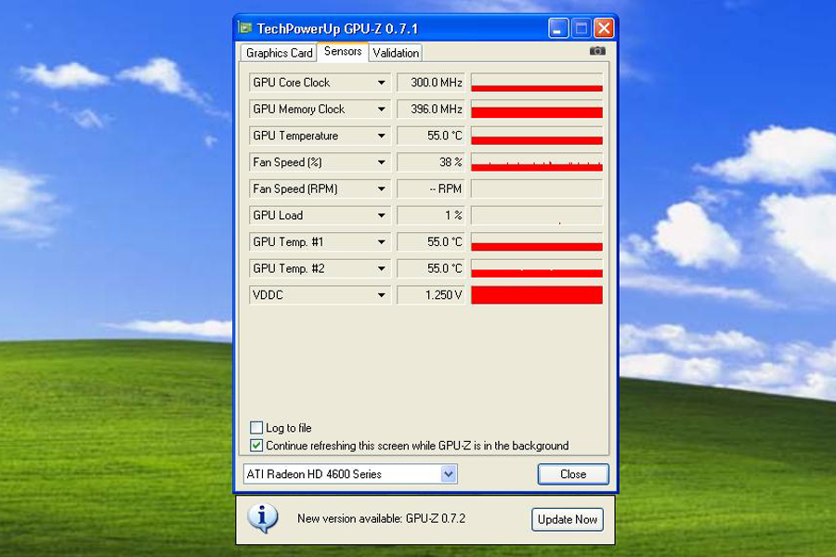The height and width of the screenshot is (557, 836).
Task: Expand the GPU Load sensor dropdown
Action: tap(381, 215)
